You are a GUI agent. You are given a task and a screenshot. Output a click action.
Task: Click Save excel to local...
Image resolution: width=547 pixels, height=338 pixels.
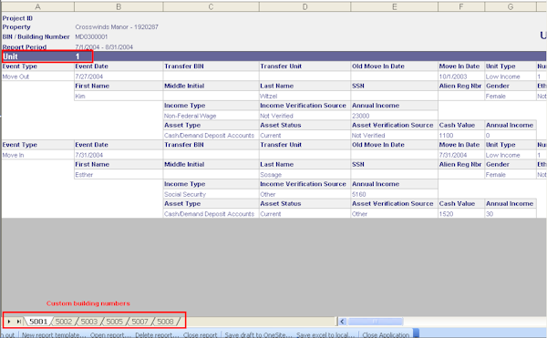325,334
